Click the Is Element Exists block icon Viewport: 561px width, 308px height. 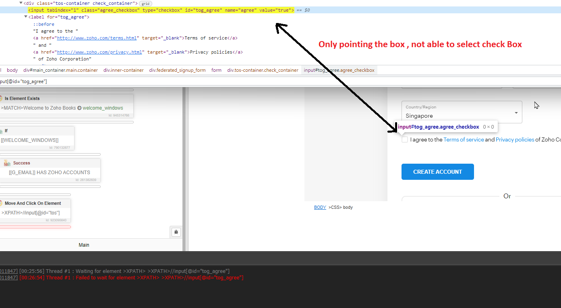click(2, 98)
